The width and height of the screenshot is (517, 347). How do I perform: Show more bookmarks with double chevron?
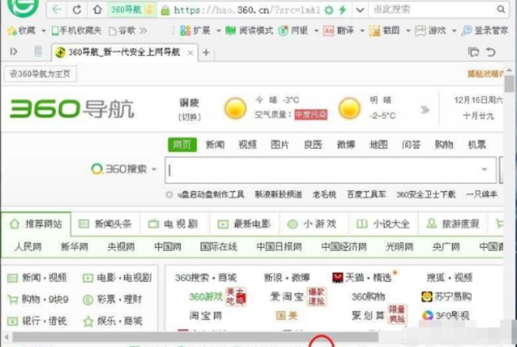click(x=143, y=31)
